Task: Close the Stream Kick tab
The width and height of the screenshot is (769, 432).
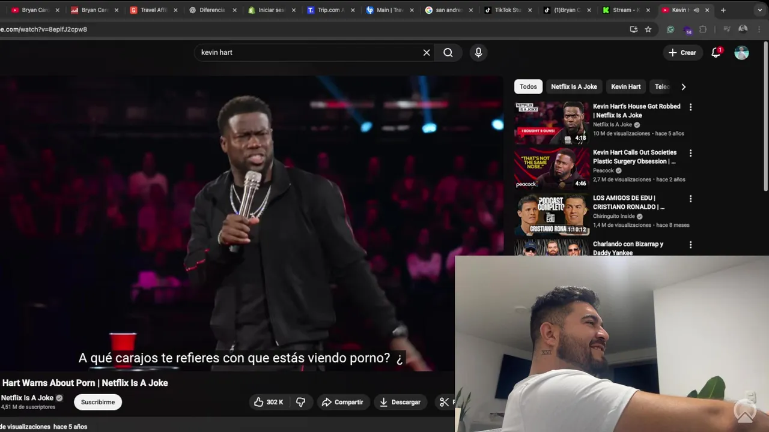Action: (649, 10)
